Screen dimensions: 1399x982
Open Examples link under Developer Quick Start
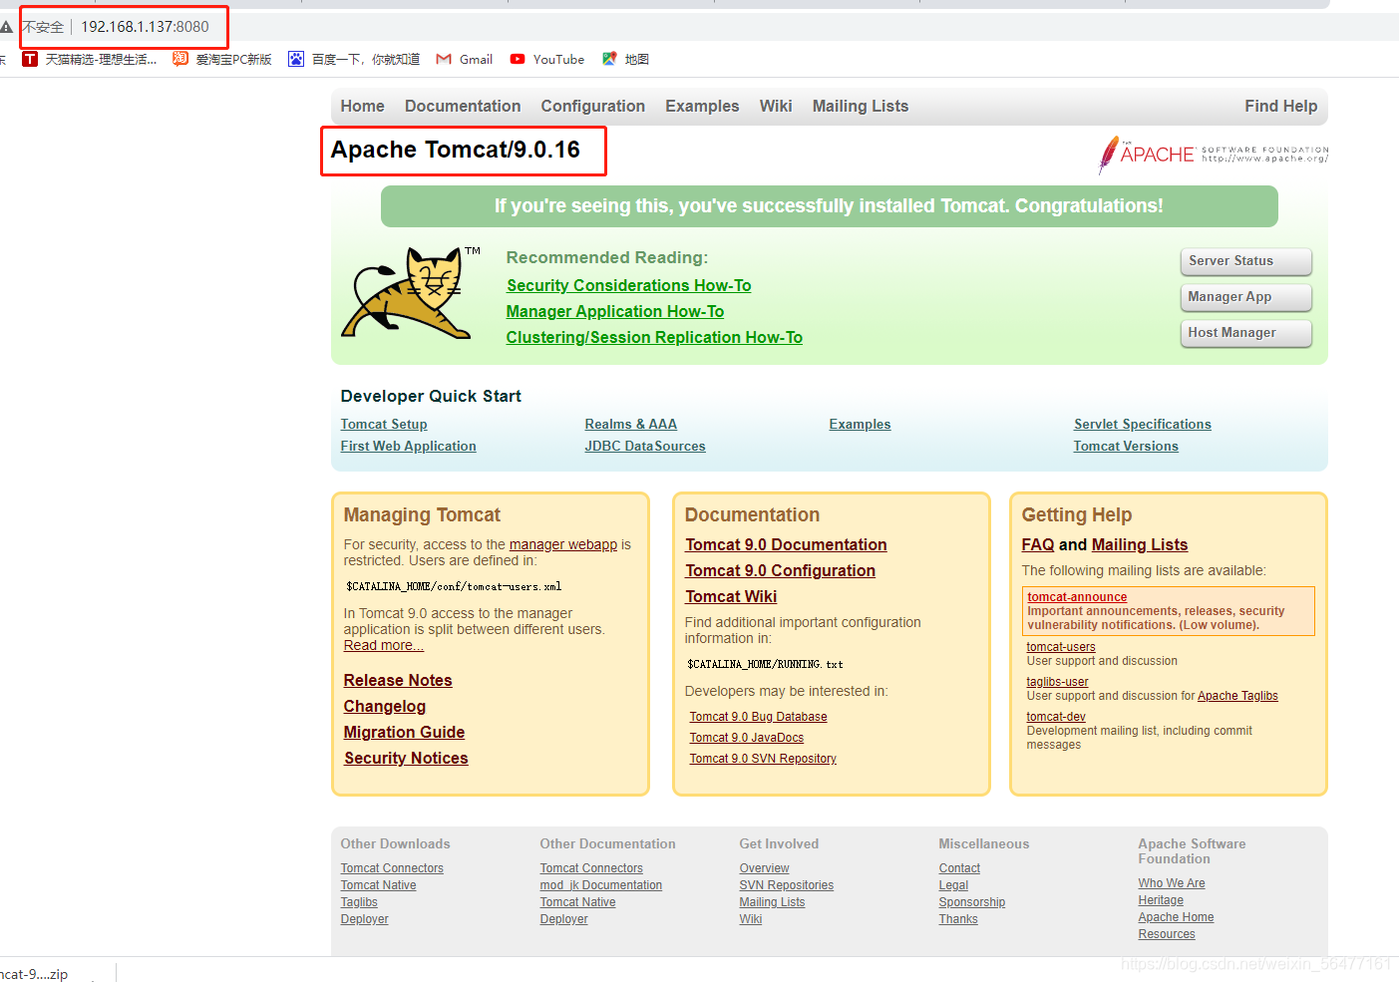coord(860,424)
